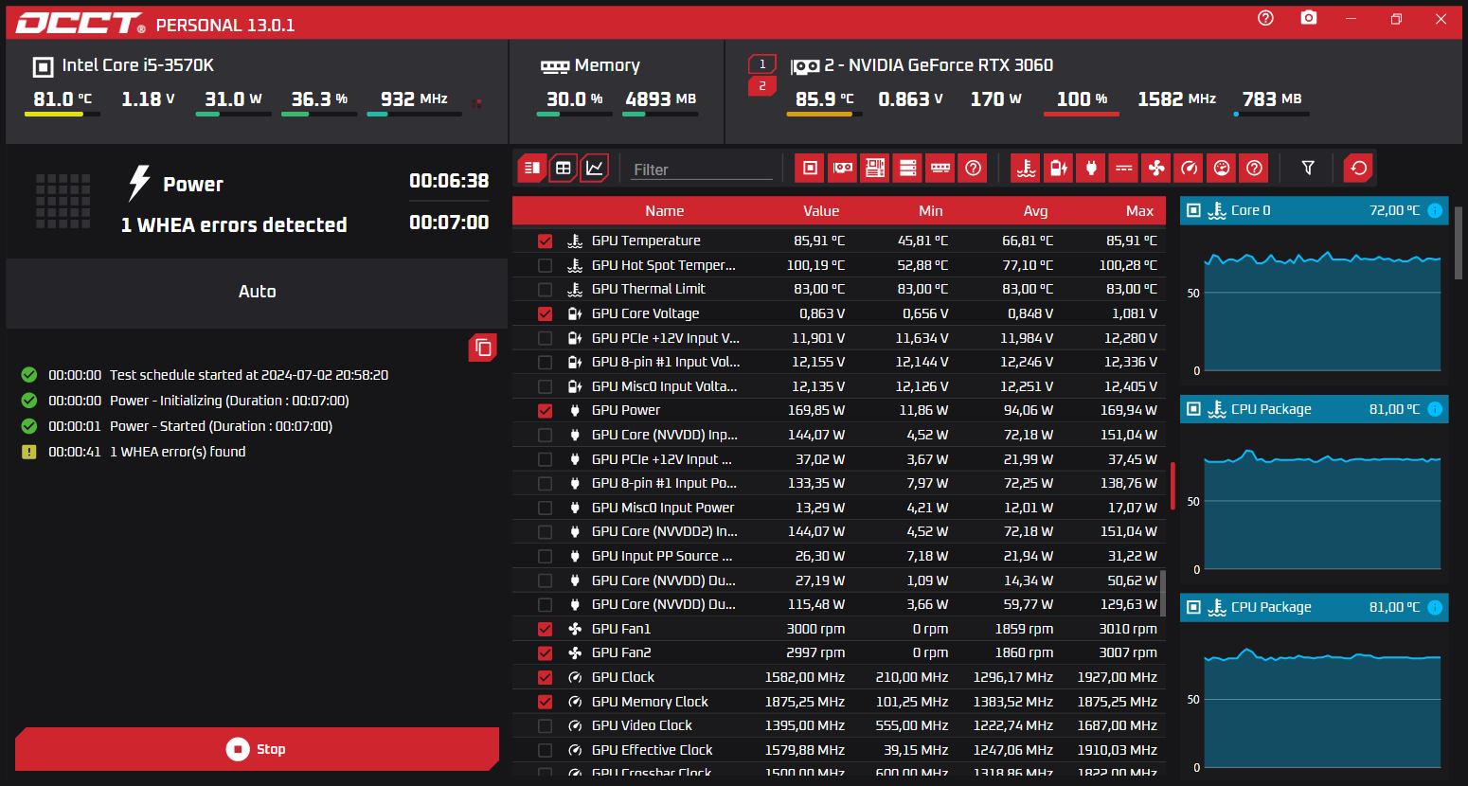Click the GPU temperature 85.9 °C readout

(x=825, y=99)
